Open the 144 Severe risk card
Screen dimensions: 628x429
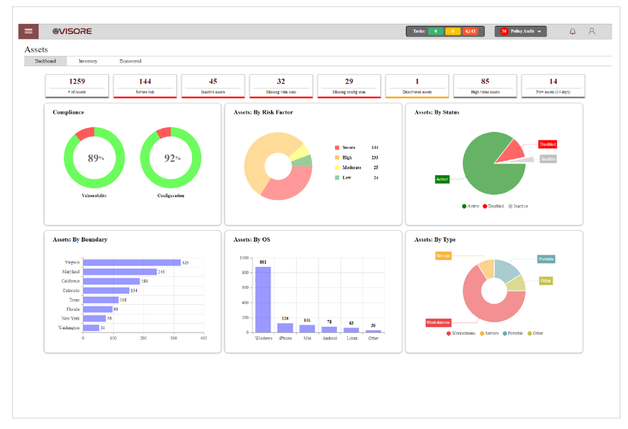point(145,86)
